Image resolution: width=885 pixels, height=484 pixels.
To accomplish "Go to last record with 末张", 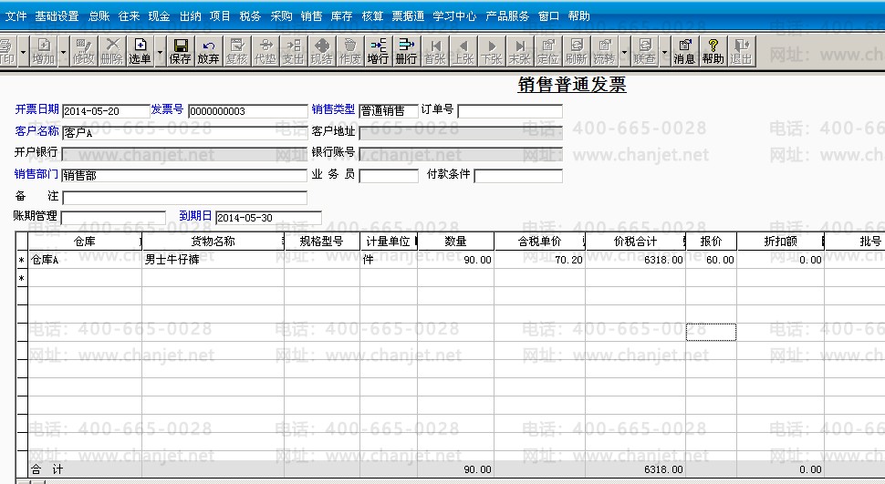I will click(x=520, y=51).
